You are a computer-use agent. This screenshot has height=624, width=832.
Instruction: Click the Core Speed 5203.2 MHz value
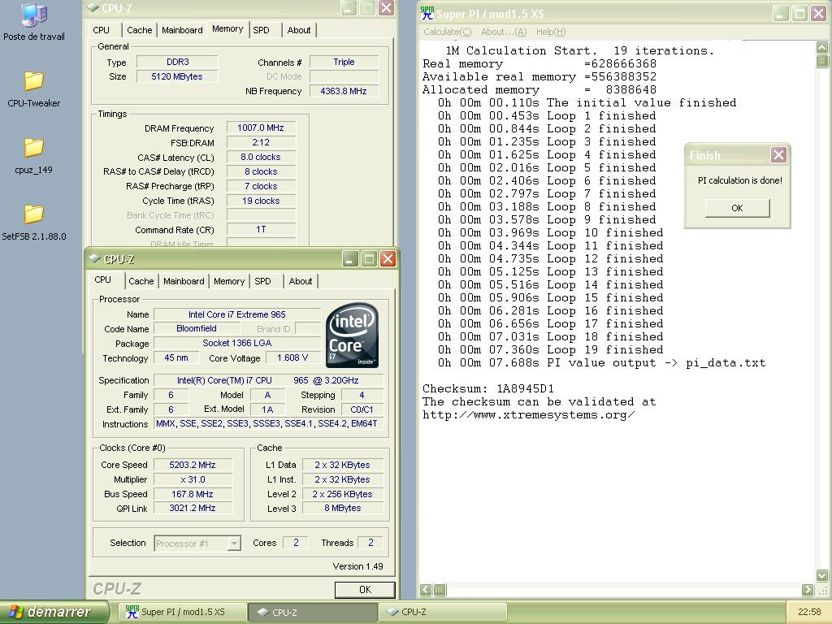click(193, 465)
